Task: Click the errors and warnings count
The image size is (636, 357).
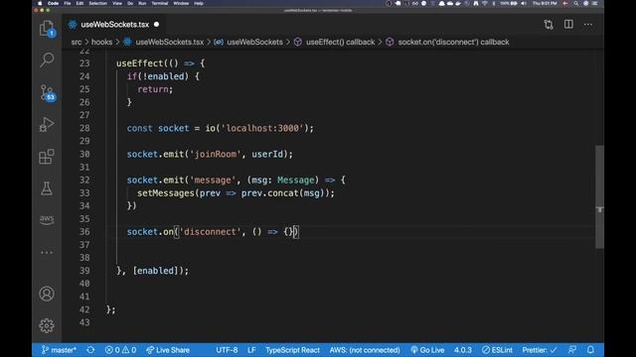Action: [x=120, y=350]
